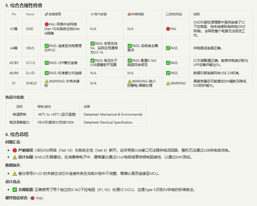Click the package icon in 外围电路 header

click(129, 14)
